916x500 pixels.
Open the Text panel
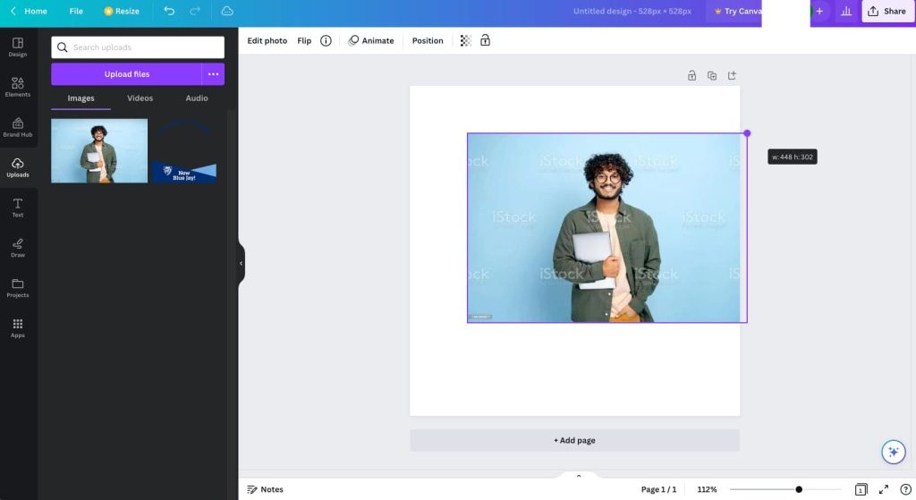tap(18, 208)
